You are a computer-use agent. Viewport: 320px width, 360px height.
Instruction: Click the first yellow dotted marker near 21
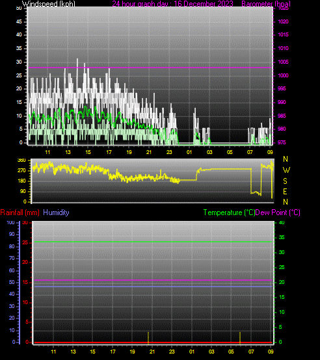[148, 338]
